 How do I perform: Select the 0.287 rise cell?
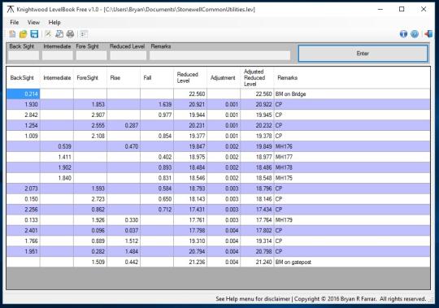124,125
